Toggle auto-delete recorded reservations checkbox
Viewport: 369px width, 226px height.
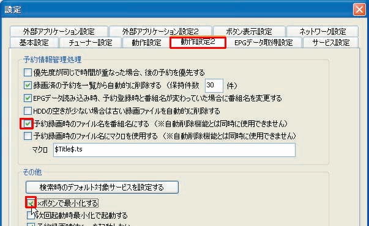(28, 85)
